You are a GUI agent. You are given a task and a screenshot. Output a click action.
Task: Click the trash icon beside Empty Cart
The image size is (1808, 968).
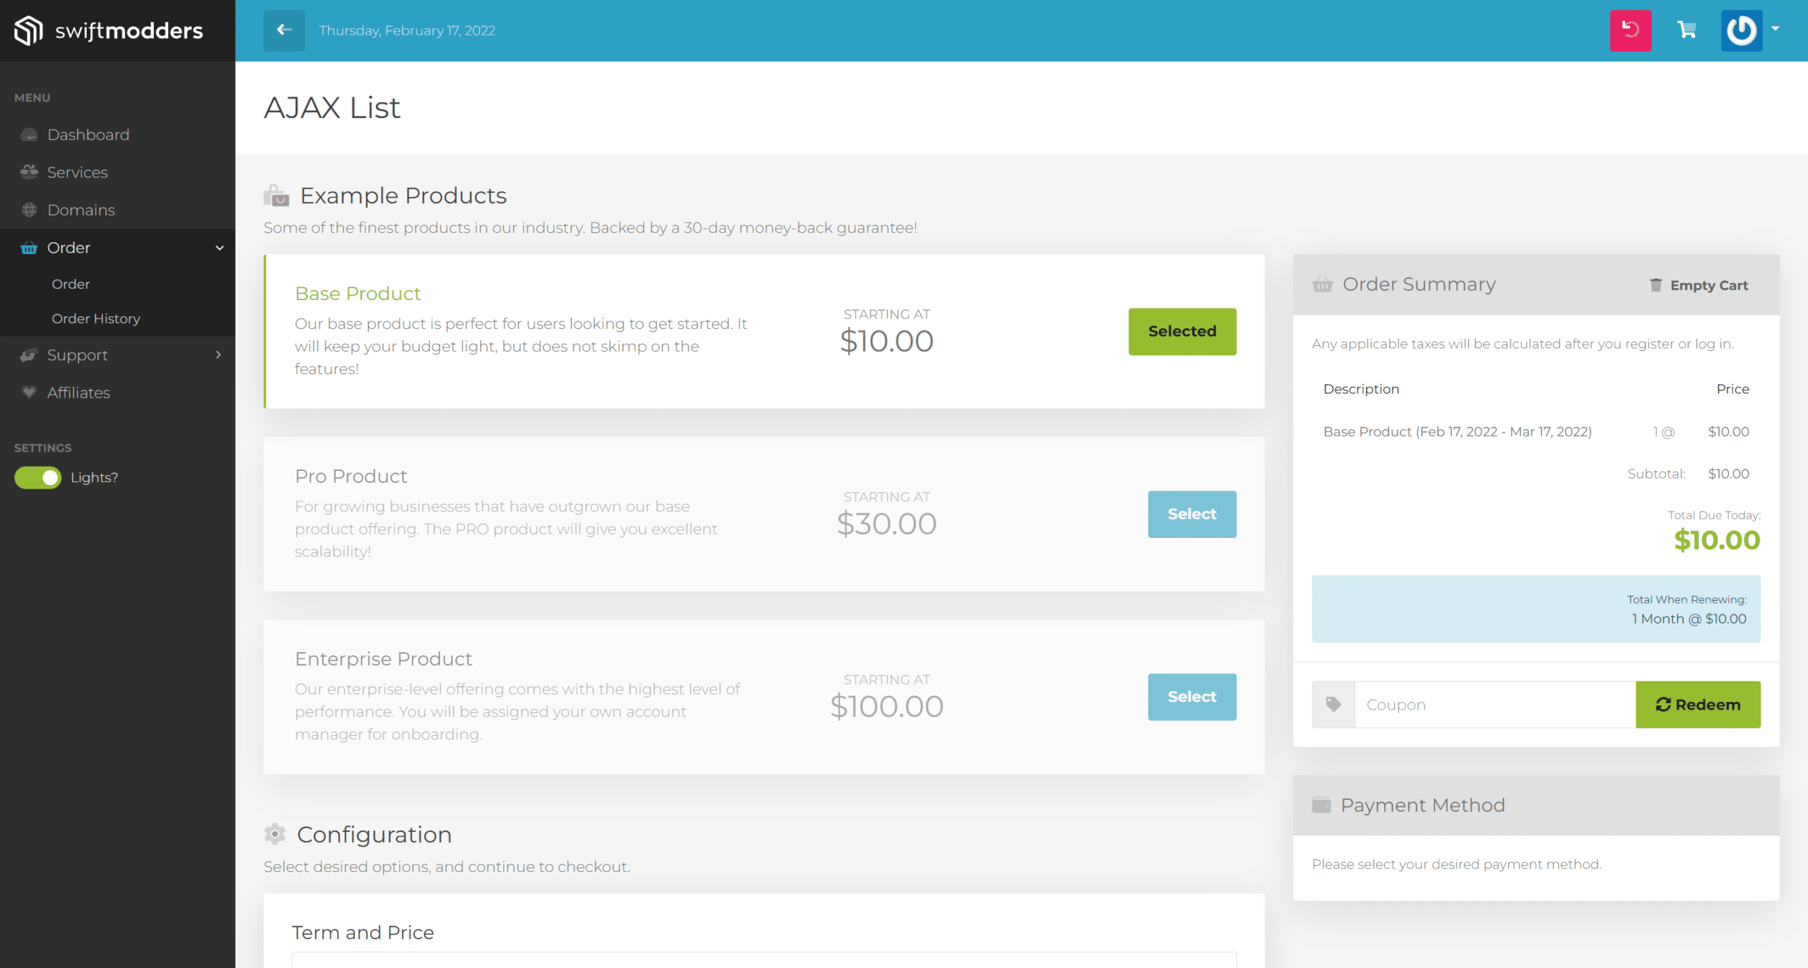(x=1655, y=285)
